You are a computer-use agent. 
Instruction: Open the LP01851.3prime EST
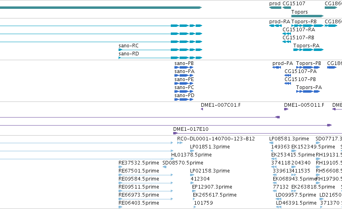click(x=192, y=151)
